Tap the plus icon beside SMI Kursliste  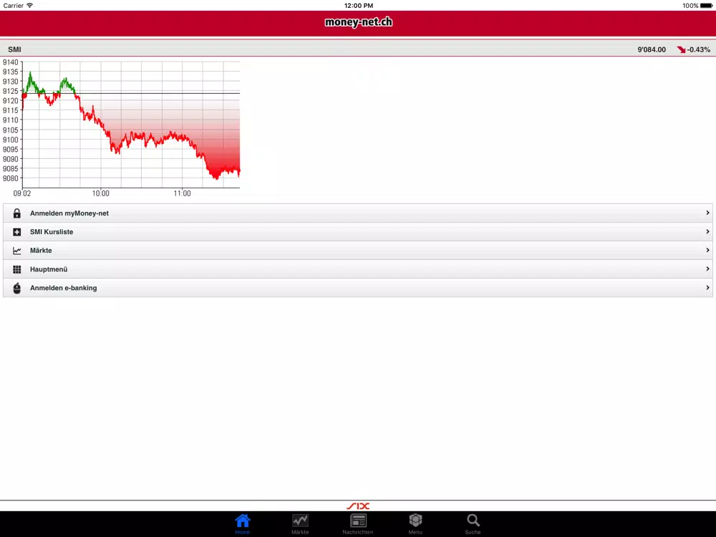point(17,232)
